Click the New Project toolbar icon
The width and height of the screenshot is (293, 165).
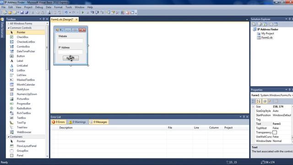5,13
